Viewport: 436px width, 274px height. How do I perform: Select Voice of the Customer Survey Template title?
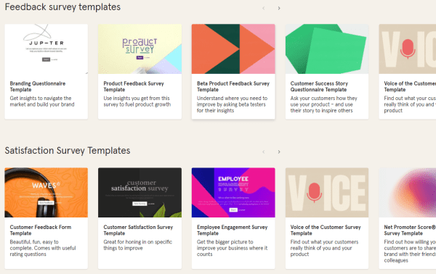point(326,231)
